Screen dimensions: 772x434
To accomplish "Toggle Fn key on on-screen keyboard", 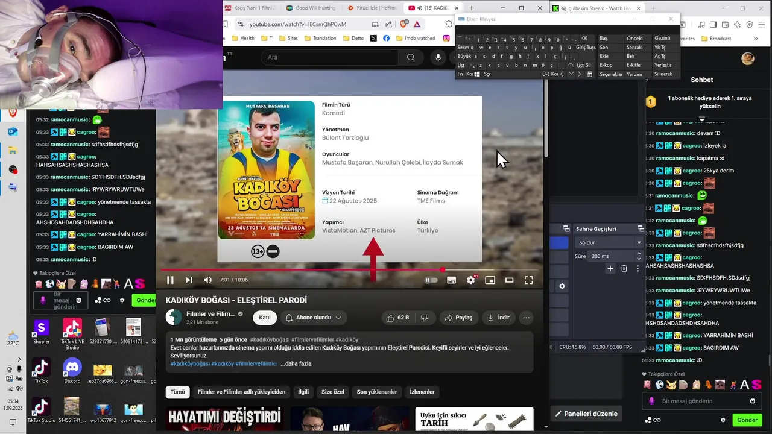I will point(460,74).
